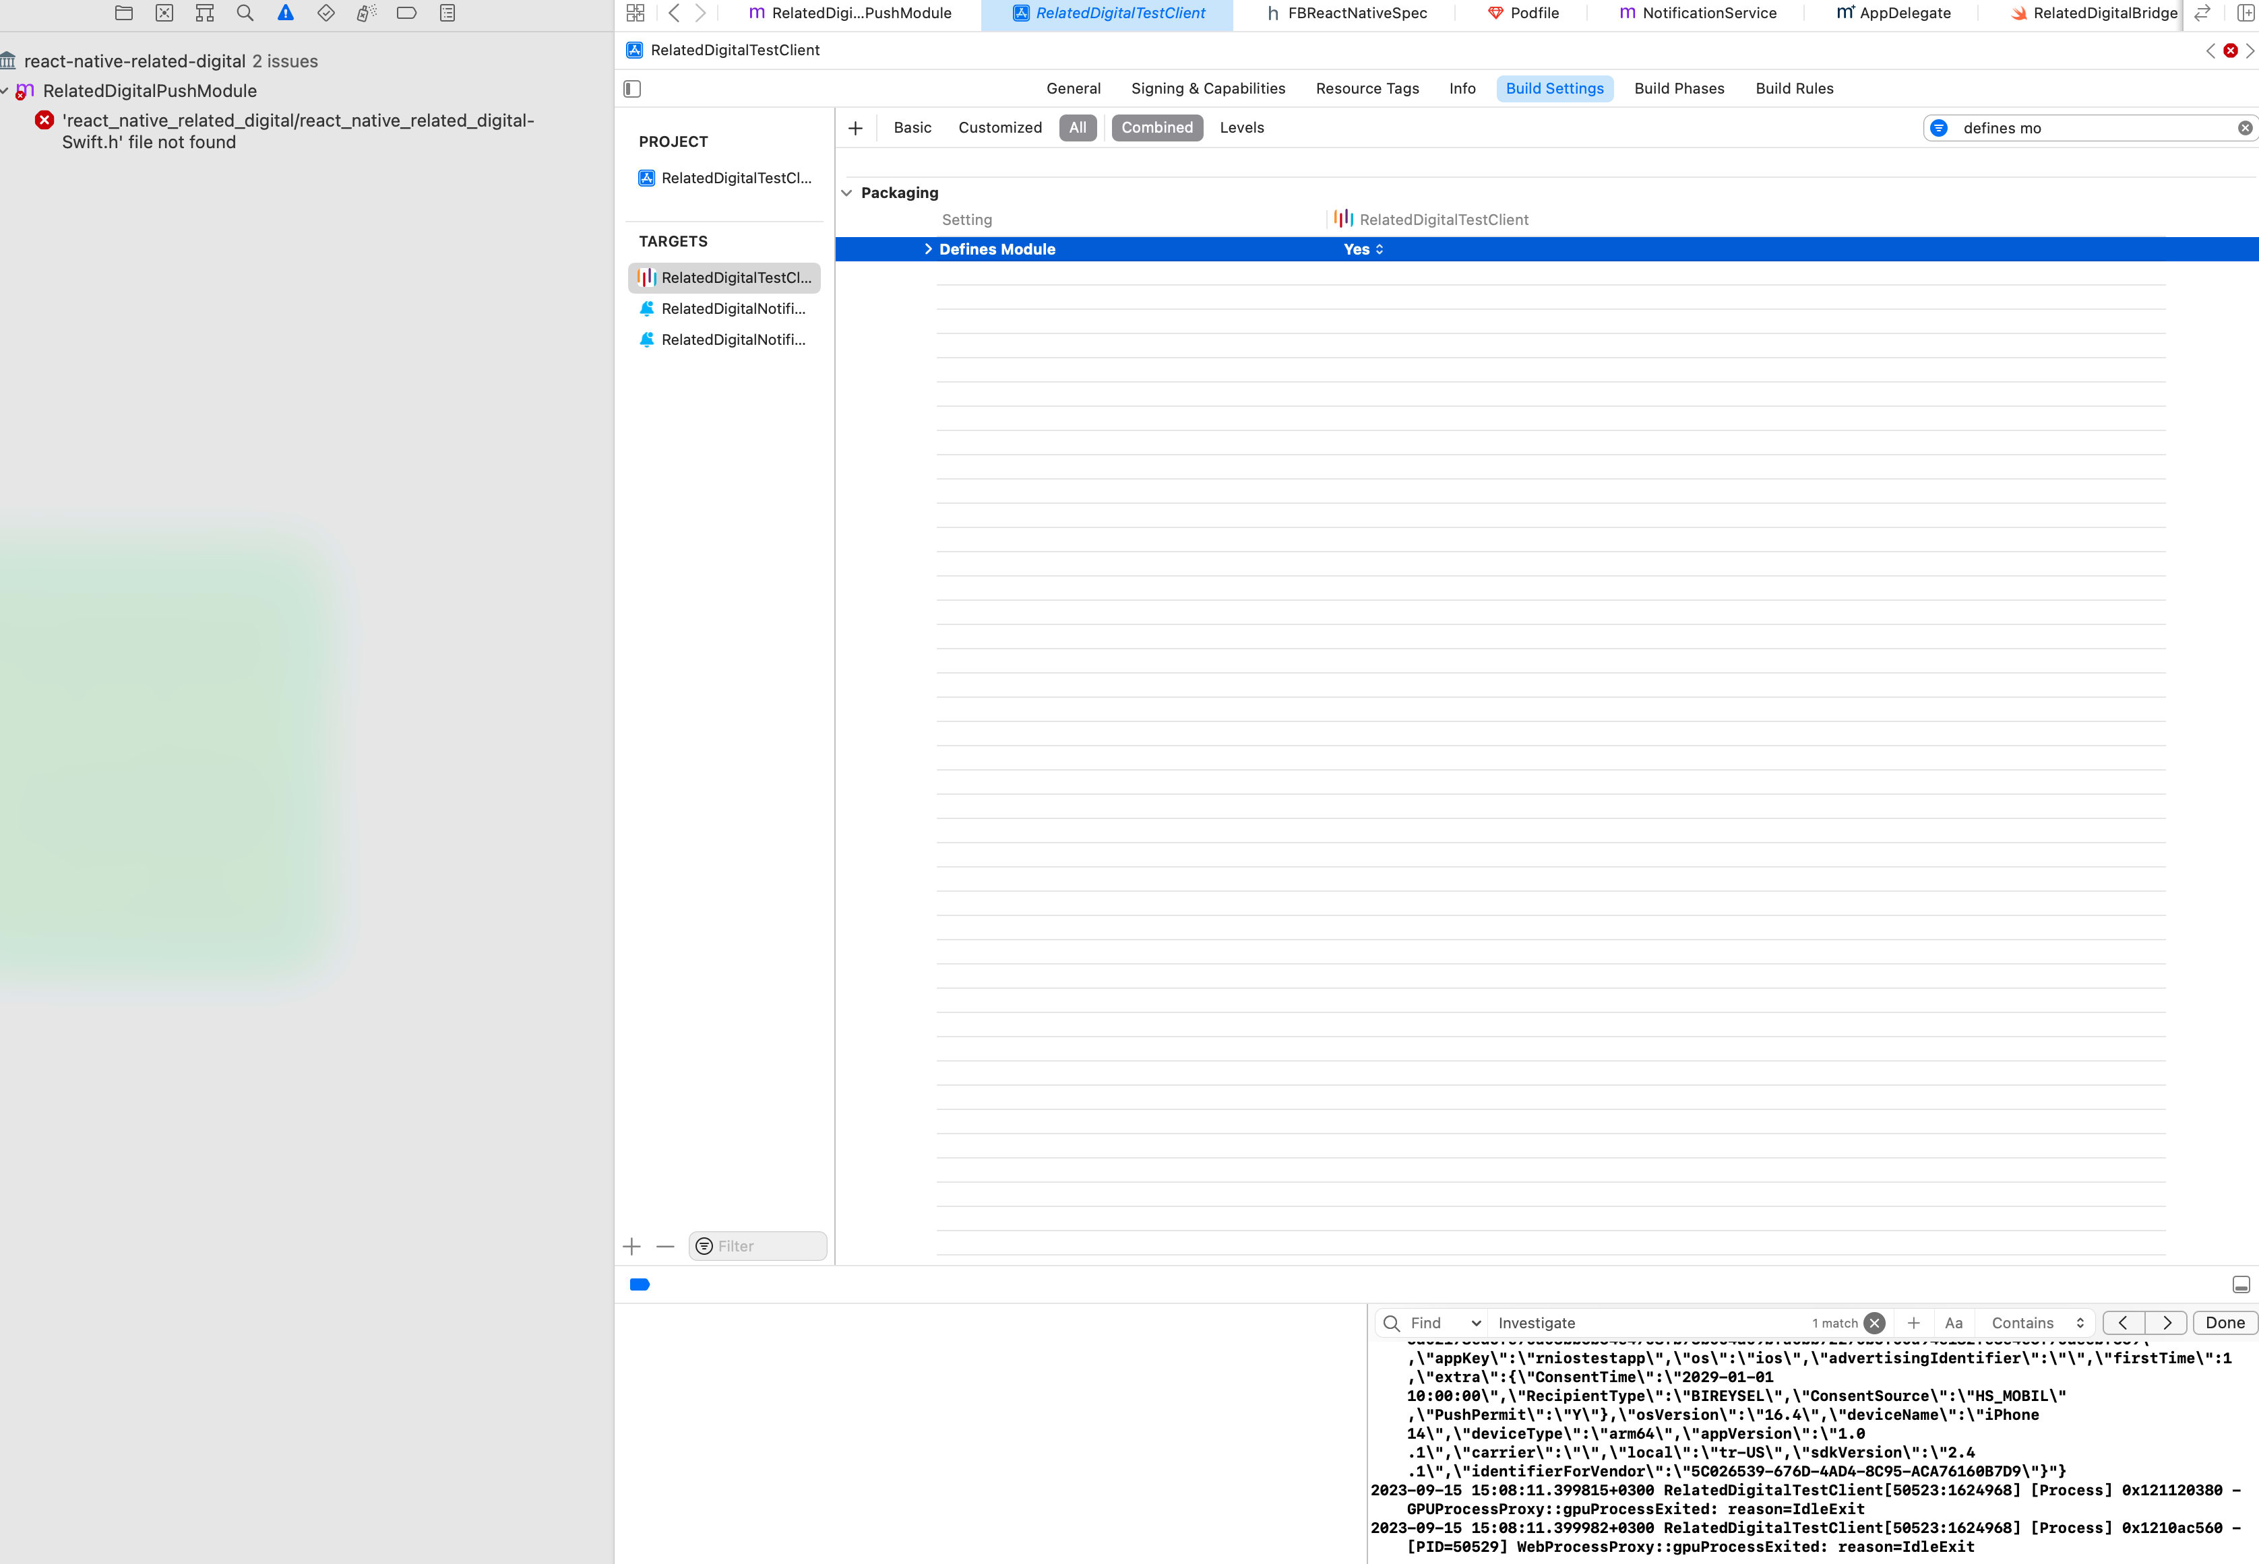
Task: Select the Build Phases tab
Action: coord(1679,88)
